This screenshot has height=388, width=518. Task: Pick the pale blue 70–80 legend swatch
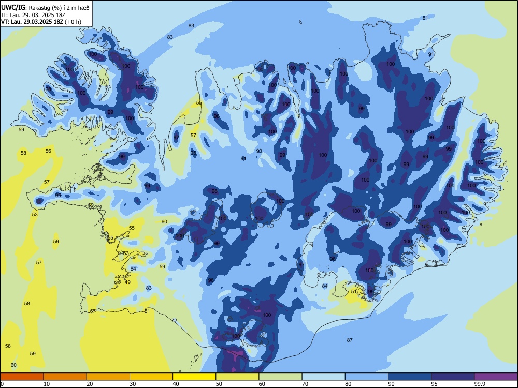click(x=323, y=377)
